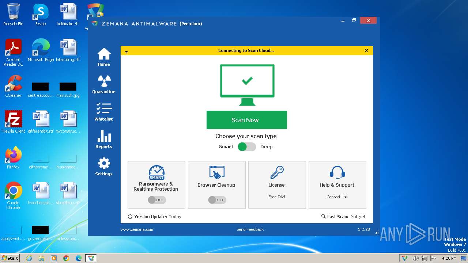Click the green monitor checkmark status image
This screenshot has width=468, height=263.
247,85
